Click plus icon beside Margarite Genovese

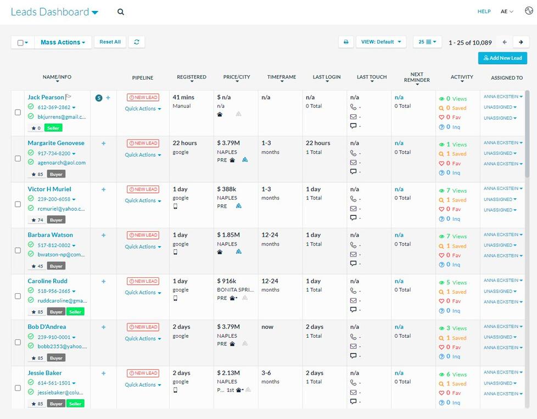tap(103, 143)
